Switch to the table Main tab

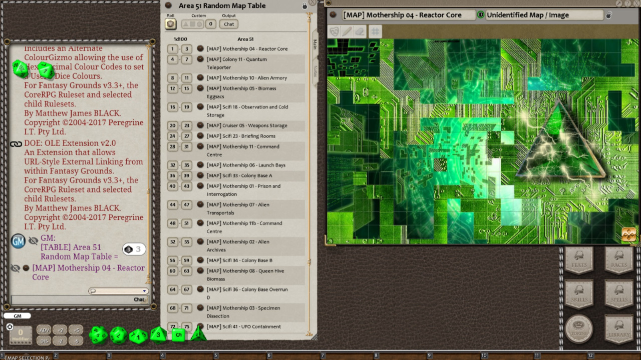pyautogui.click(x=315, y=44)
